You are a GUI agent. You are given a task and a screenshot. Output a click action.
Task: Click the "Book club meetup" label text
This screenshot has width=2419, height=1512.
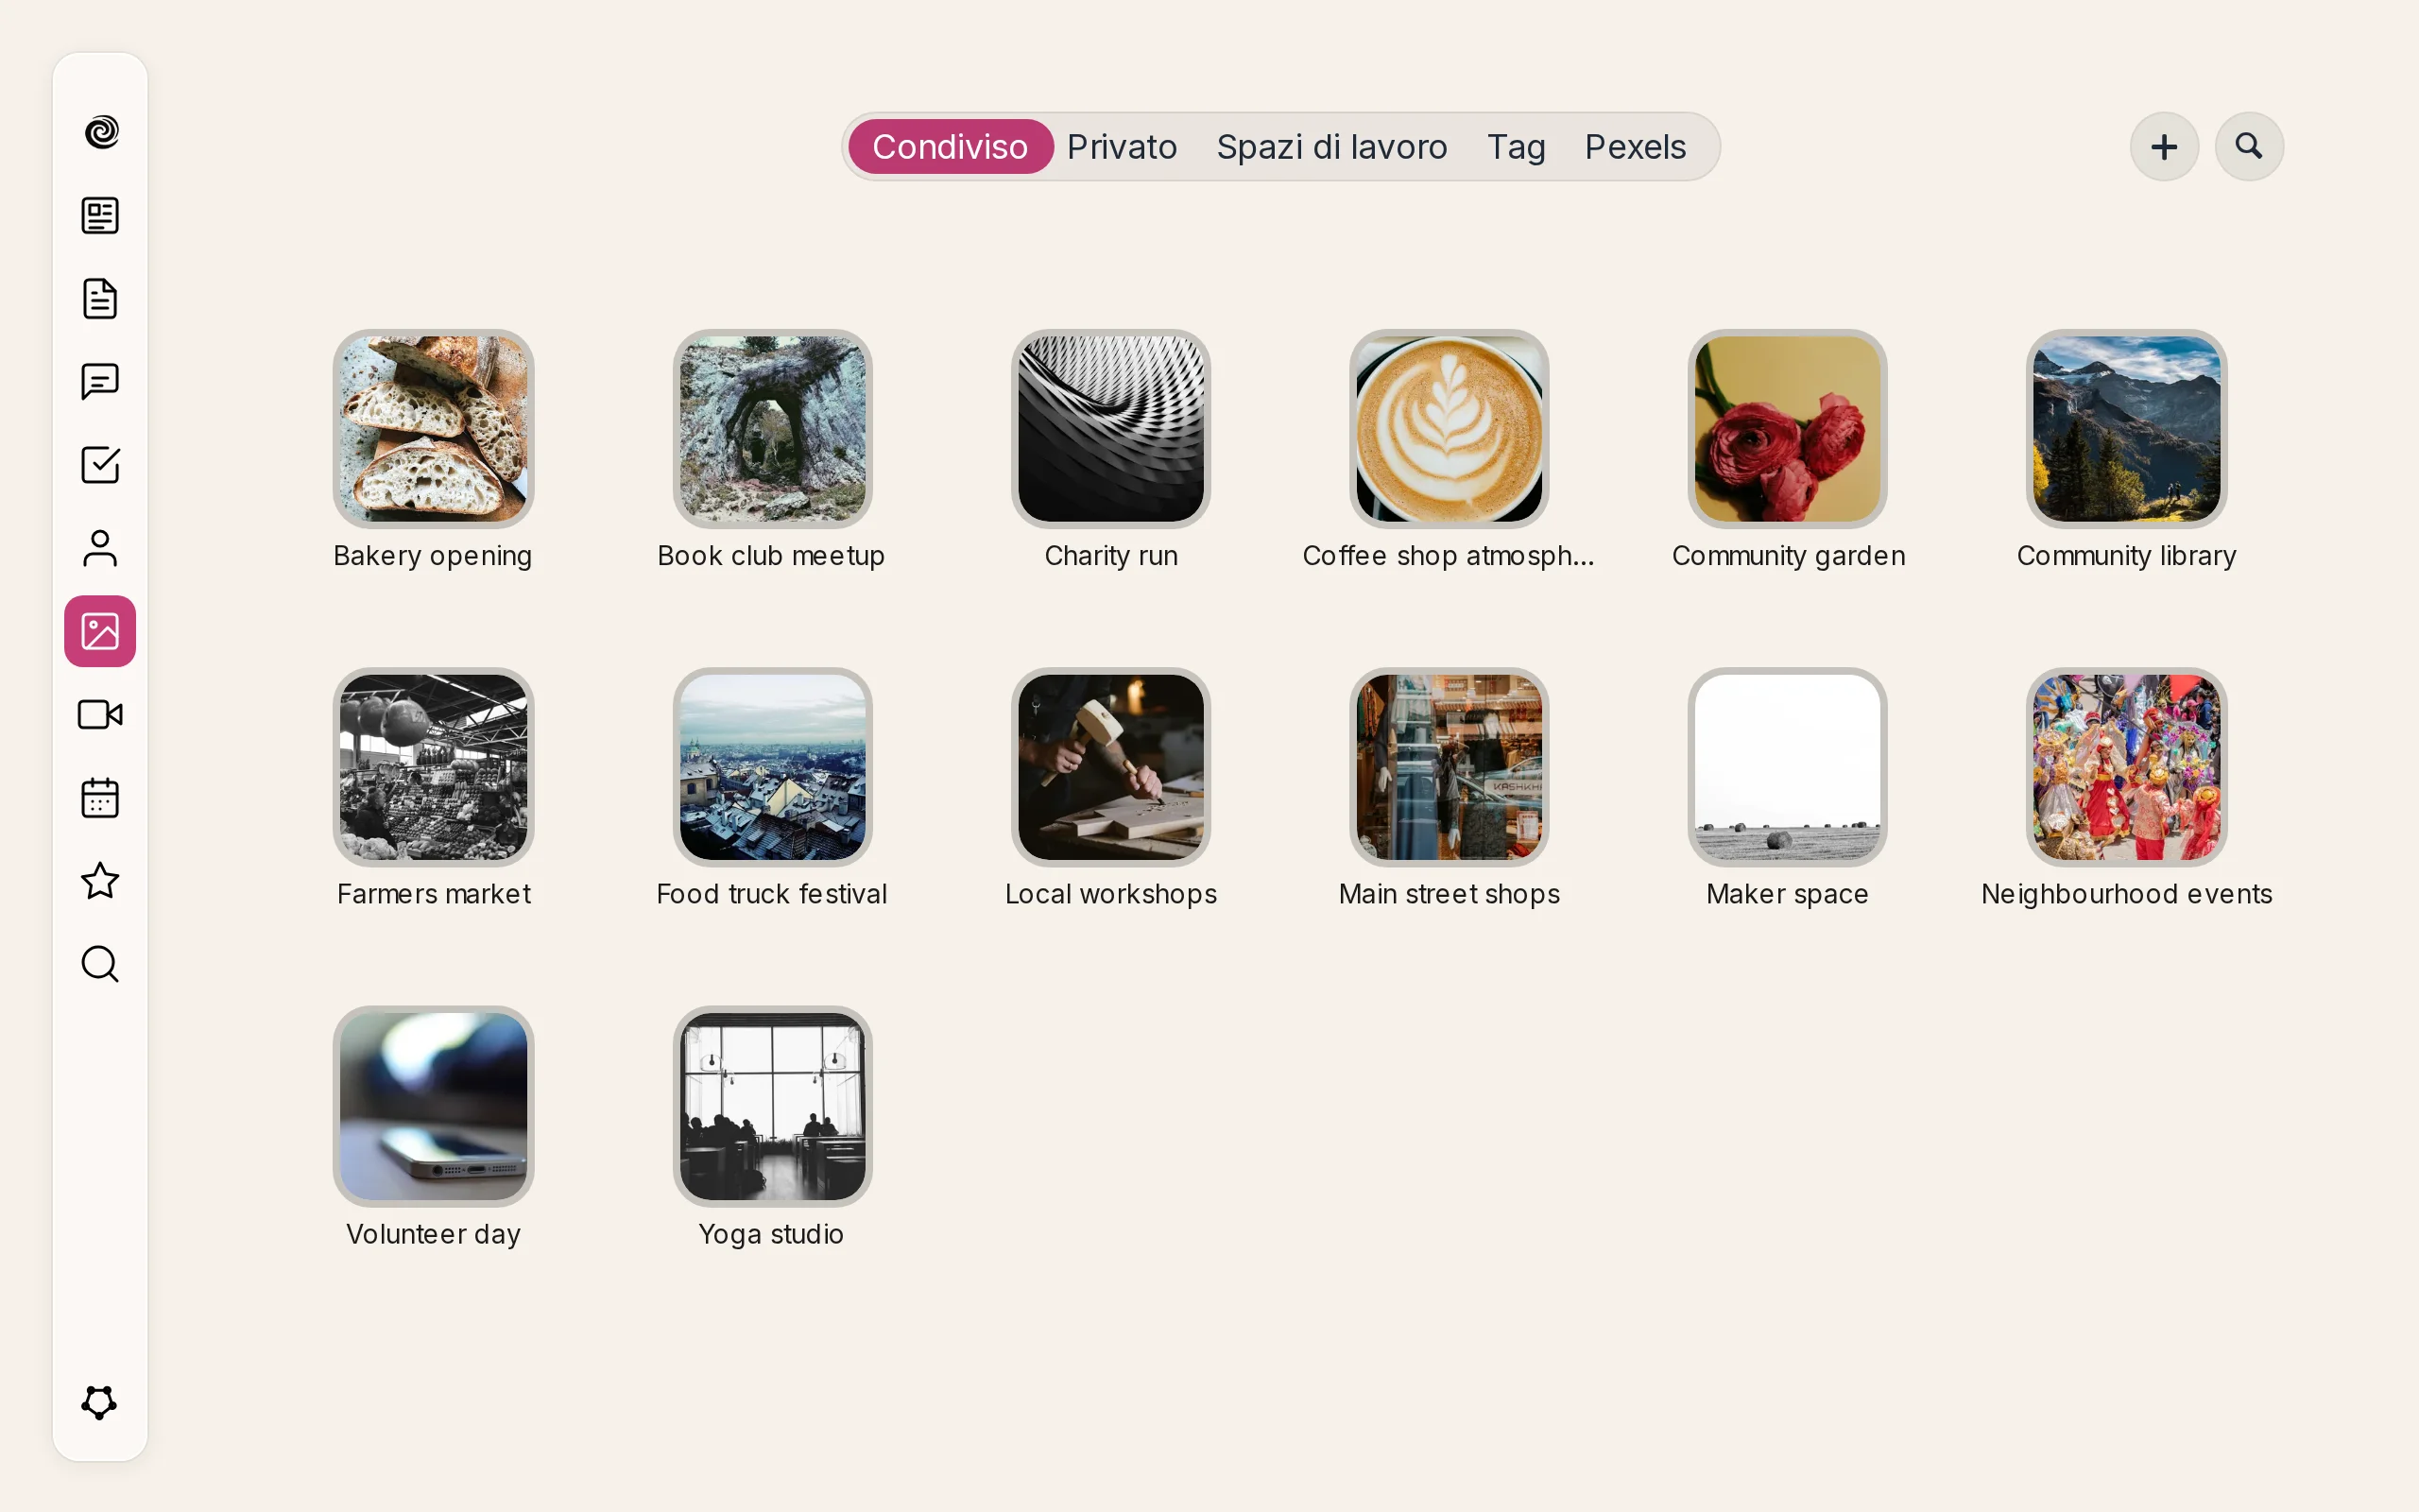point(771,556)
